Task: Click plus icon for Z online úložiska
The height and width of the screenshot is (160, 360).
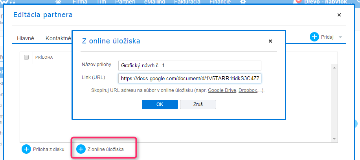Action: click(81, 149)
